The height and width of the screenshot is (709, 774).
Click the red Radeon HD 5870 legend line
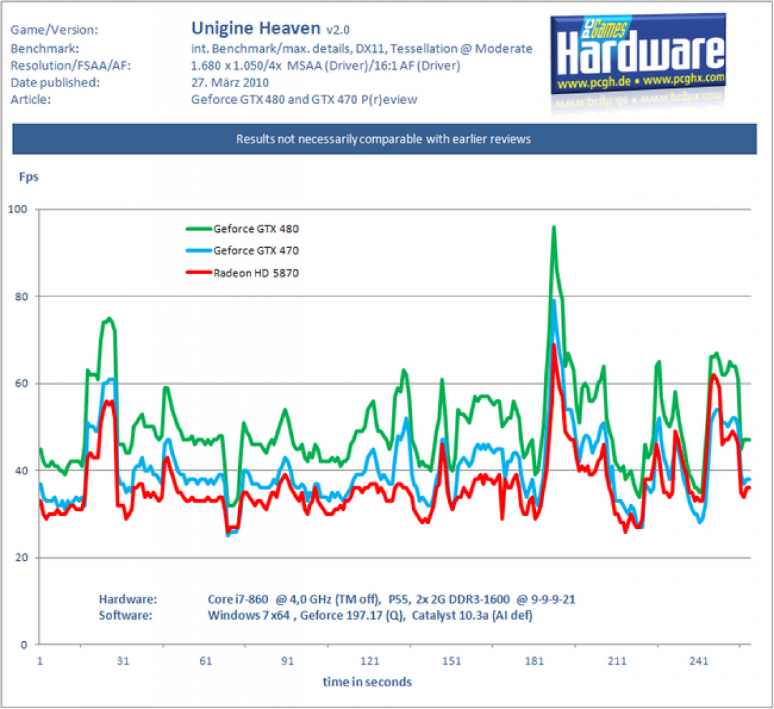coord(199,273)
